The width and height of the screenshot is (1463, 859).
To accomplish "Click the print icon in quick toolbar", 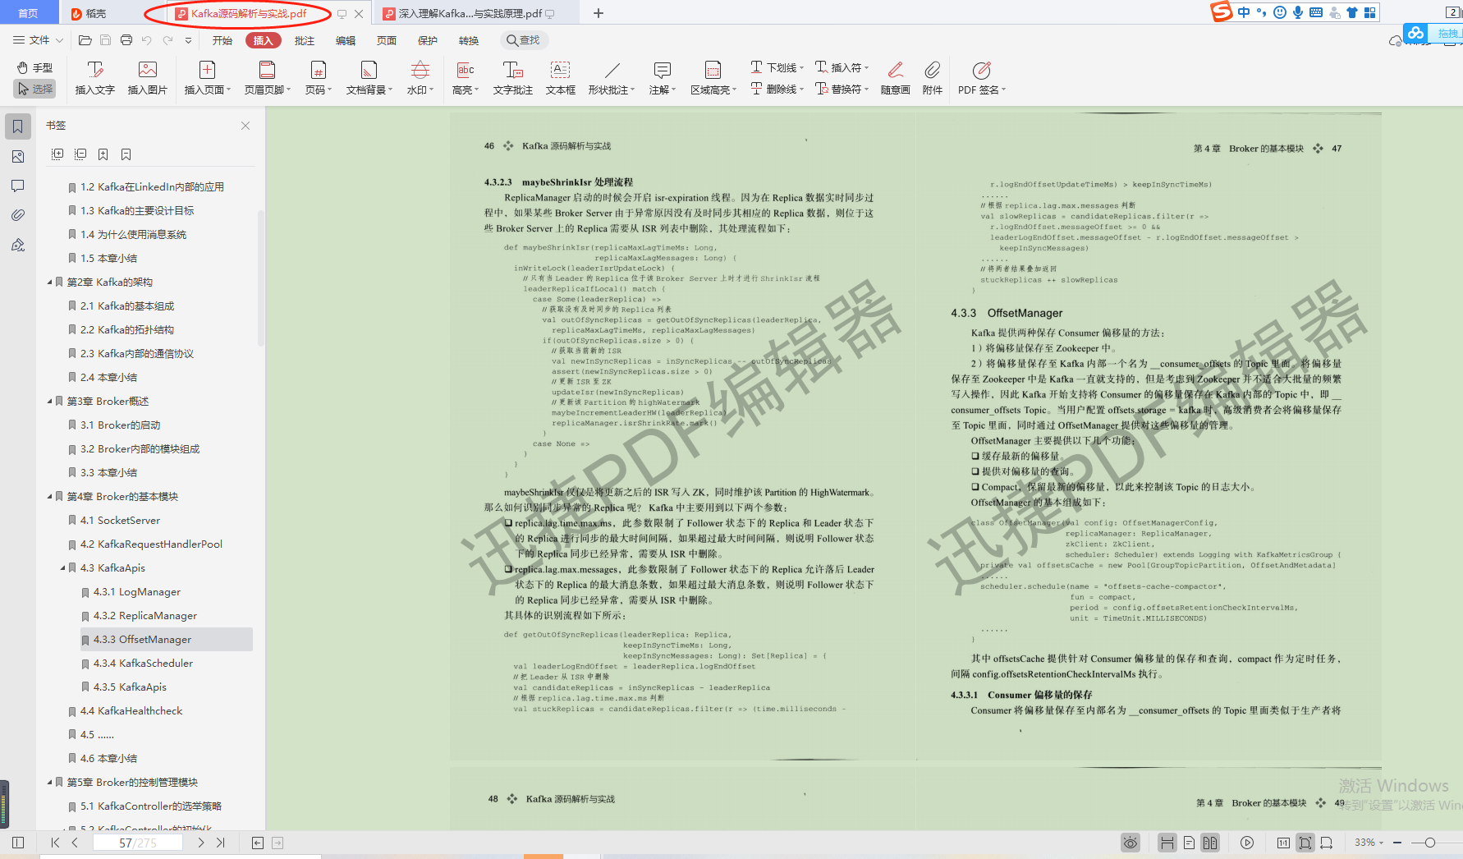I will 126,40.
